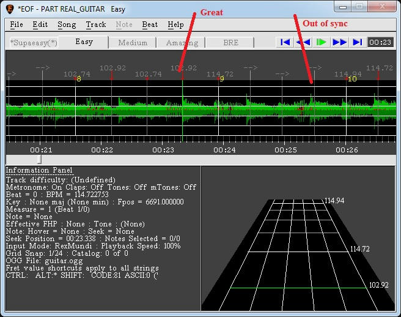Click the EOF guitar pick app icon

click(x=10, y=9)
